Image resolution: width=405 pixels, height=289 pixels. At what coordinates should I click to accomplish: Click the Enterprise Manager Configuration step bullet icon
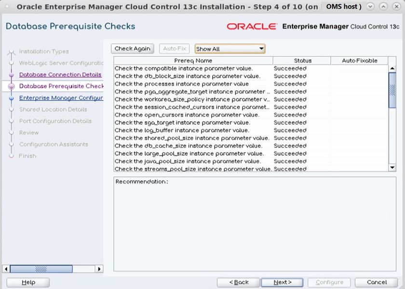click(x=12, y=98)
